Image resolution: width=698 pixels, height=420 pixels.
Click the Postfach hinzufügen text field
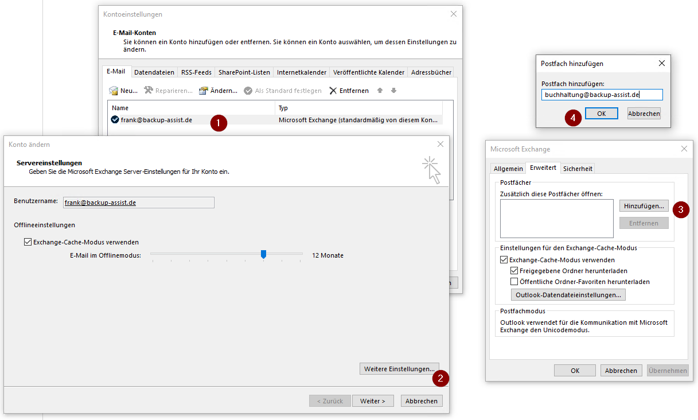tap(602, 95)
